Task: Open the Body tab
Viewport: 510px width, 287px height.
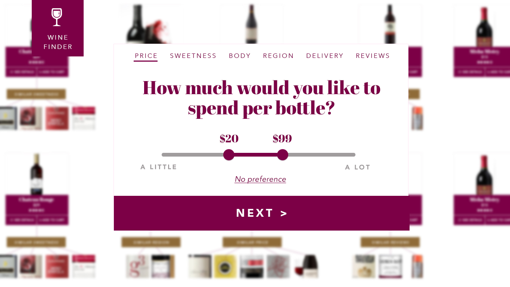Action: [240, 56]
